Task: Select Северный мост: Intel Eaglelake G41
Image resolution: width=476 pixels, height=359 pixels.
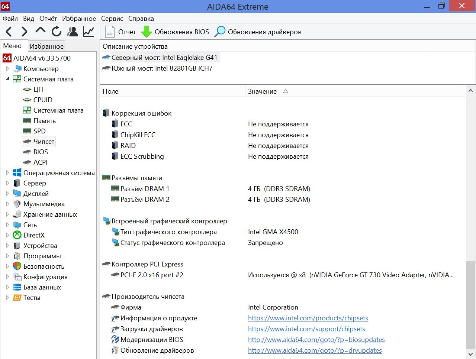Action: tap(160, 58)
